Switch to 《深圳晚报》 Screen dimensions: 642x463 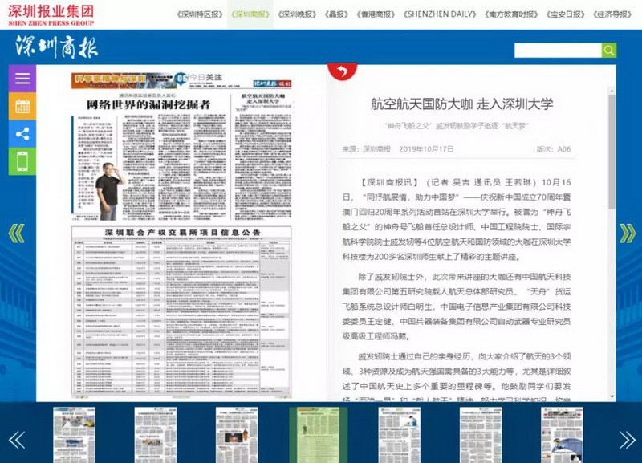297,14
